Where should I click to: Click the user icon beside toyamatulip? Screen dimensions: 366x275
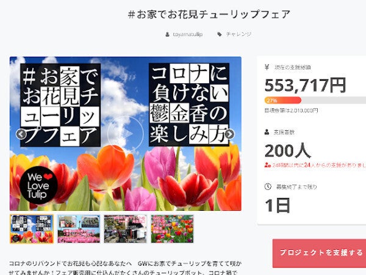[x=167, y=34]
